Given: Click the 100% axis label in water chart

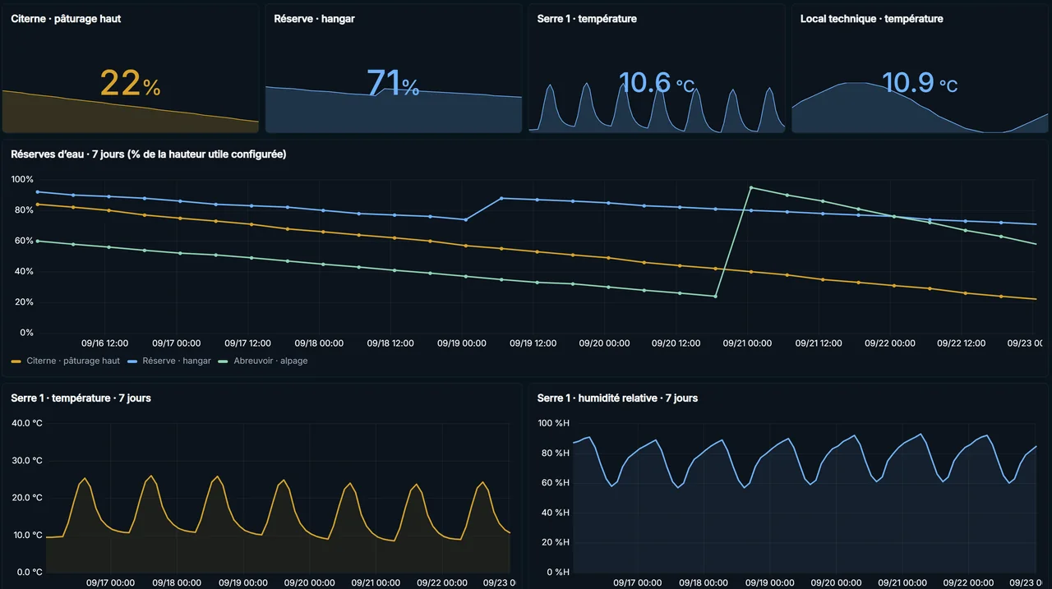Looking at the screenshot, I should 22,179.
